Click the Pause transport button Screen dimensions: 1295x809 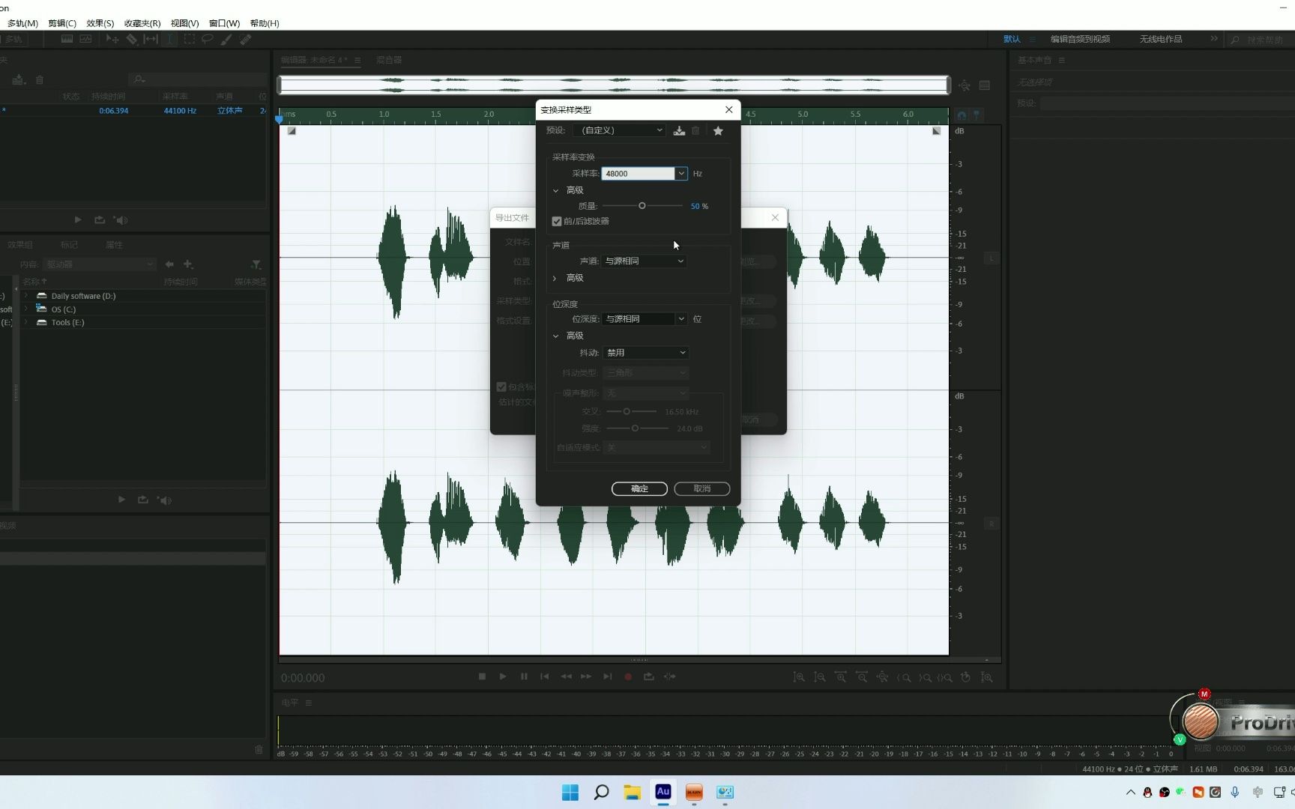pos(524,676)
